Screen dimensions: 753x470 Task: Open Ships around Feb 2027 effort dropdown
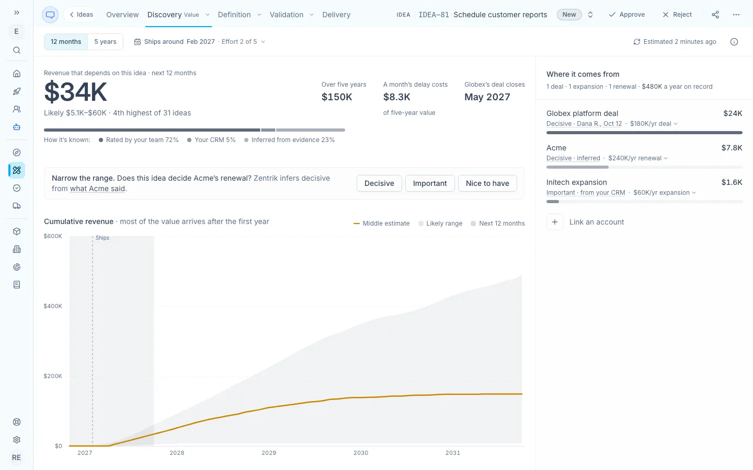(200, 42)
